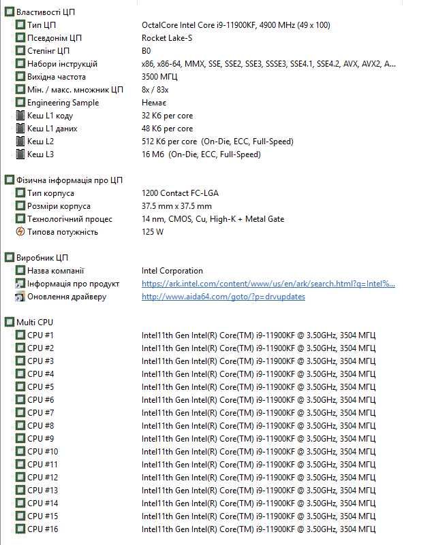This screenshot has width=438, height=545.
Task: Select the 'Intel Corporation' company value
Action: point(172,271)
